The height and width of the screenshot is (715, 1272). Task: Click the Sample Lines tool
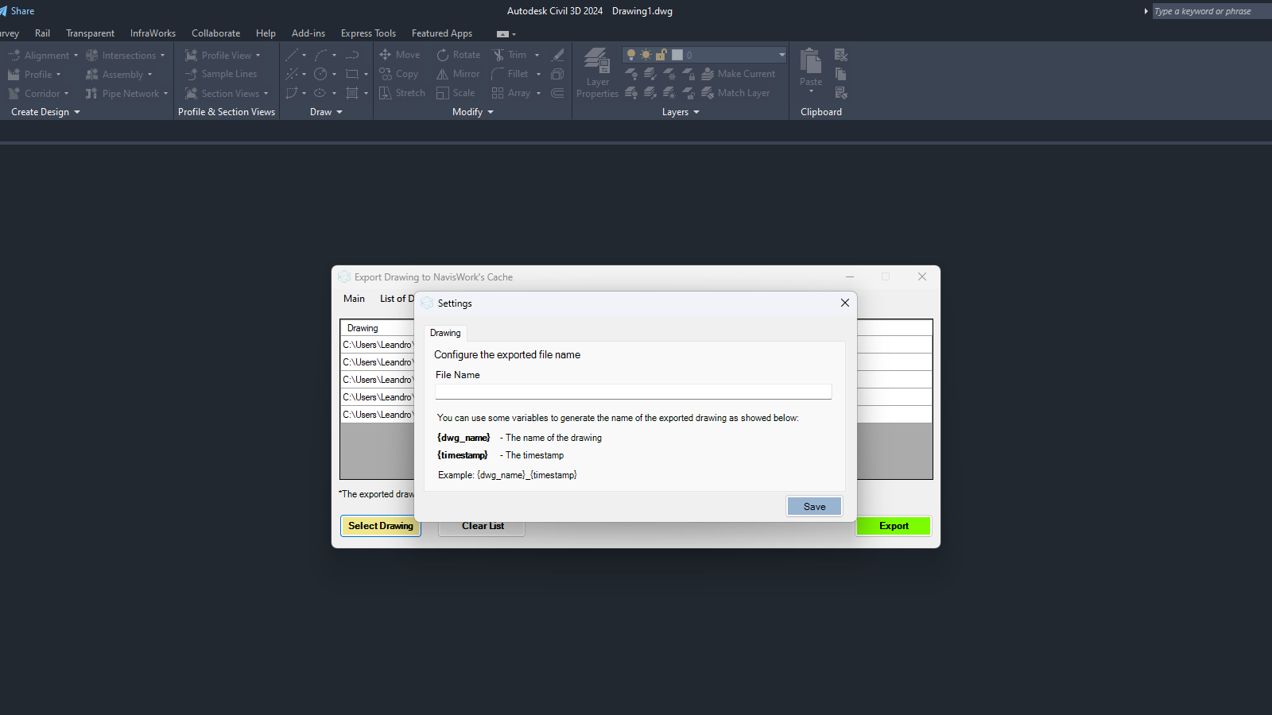pos(221,74)
